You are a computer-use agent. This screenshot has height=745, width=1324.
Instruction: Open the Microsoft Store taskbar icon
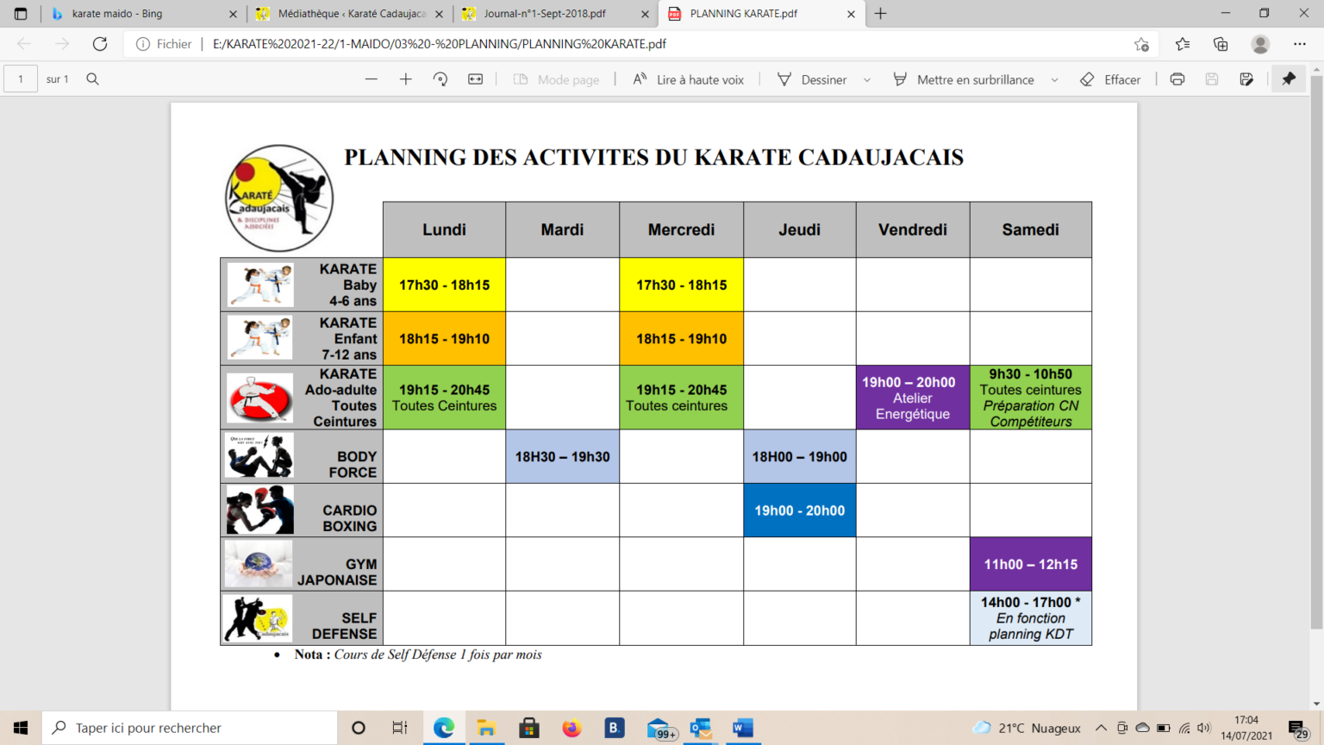click(529, 728)
